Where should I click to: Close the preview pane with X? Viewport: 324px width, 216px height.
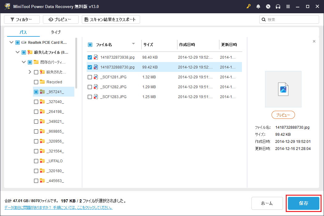coord(314,41)
